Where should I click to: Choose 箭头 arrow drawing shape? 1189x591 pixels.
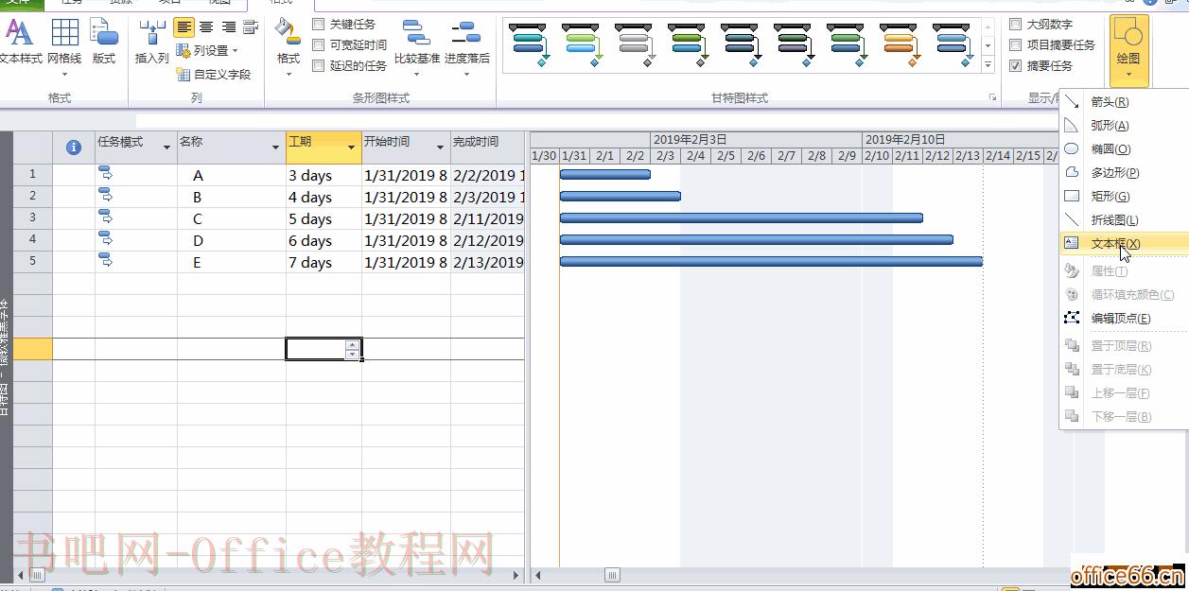tap(1124, 102)
